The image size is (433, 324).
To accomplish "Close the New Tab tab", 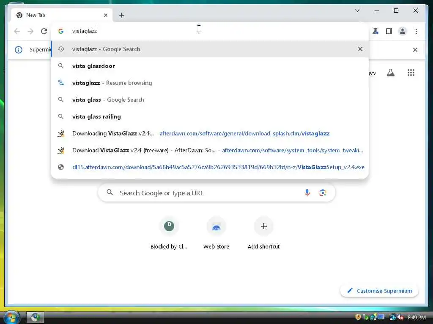I will pyautogui.click(x=105, y=15).
